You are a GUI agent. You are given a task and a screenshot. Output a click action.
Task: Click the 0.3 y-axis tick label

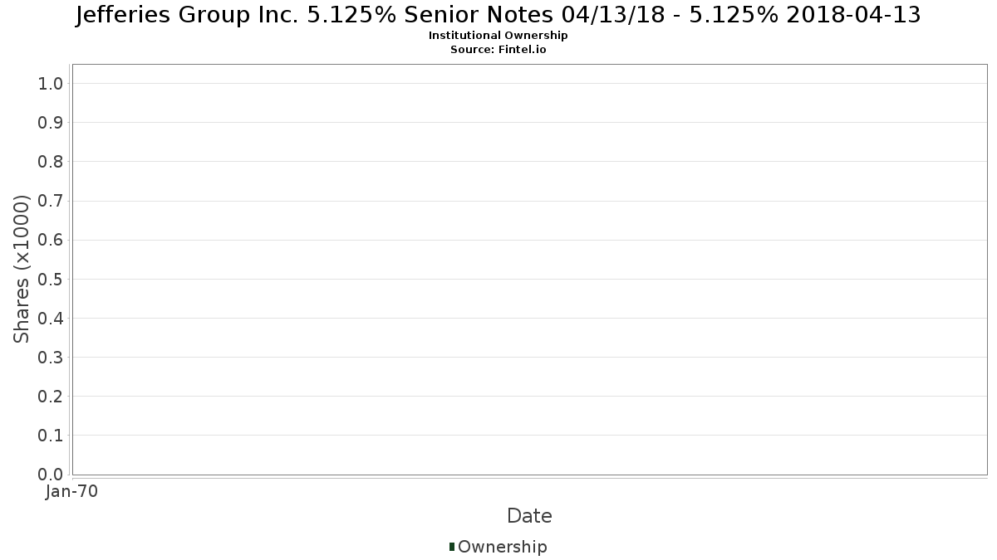51,357
